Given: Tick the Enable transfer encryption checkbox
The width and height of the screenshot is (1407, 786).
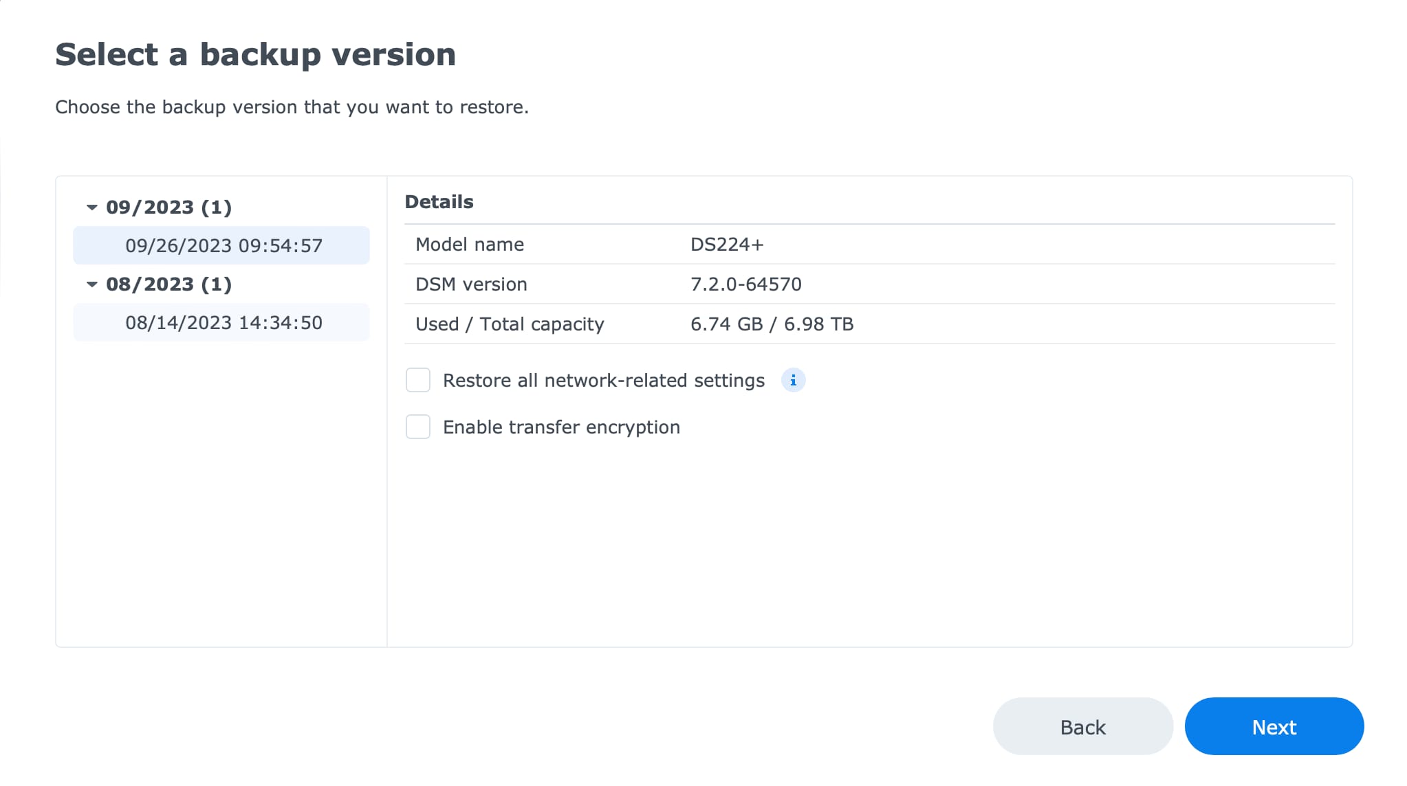Looking at the screenshot, I should (x=418, y=427).
